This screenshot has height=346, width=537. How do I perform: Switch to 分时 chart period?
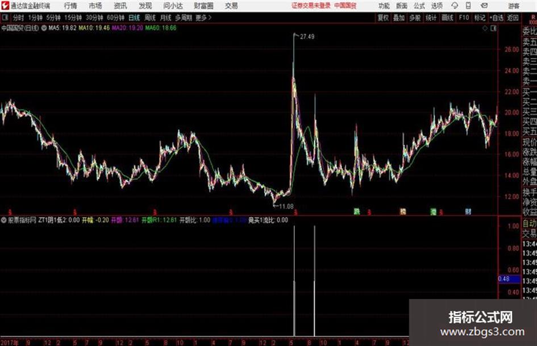(19, 18)
